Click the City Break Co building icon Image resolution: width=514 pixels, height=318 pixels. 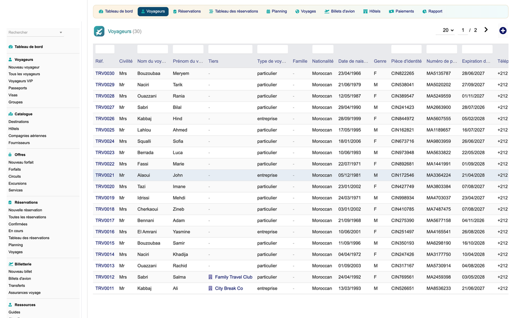point(210,288)
